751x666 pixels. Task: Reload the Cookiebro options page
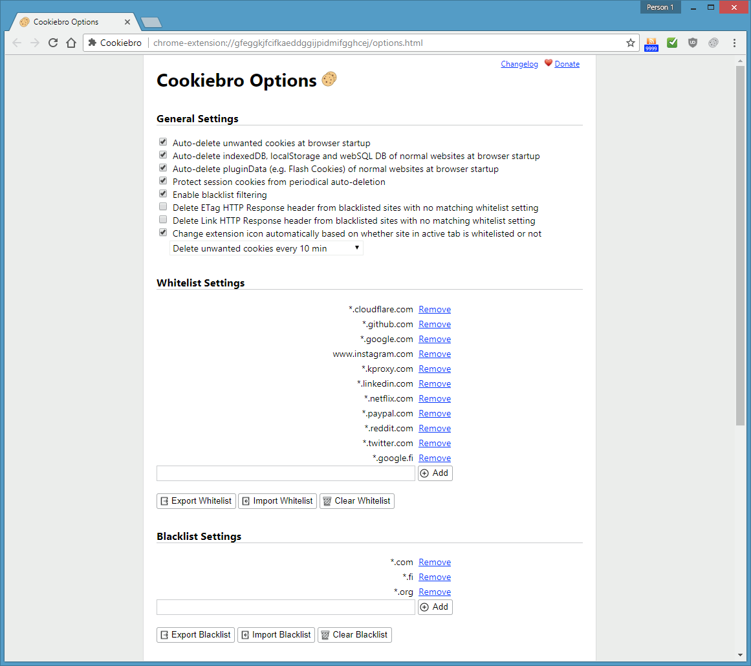[53, 43]
